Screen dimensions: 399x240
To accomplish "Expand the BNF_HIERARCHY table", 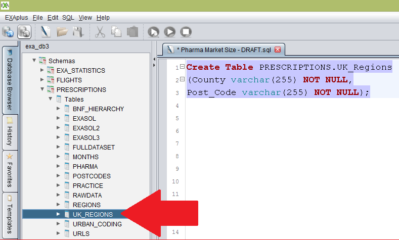I will click(x=58, y=109).
